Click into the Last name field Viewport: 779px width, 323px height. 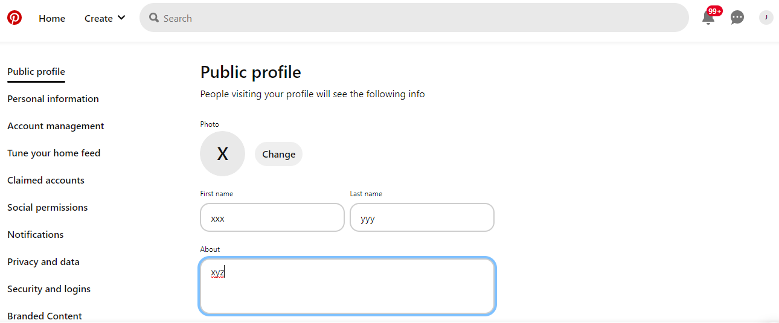pyautogui.click(x=422, y=218)
